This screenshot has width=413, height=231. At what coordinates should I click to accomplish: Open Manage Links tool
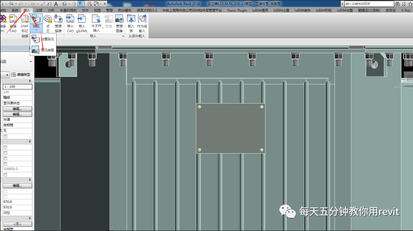[58, 24]
